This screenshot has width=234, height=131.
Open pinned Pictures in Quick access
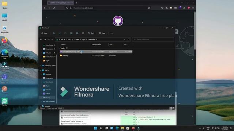coord(49,53)
